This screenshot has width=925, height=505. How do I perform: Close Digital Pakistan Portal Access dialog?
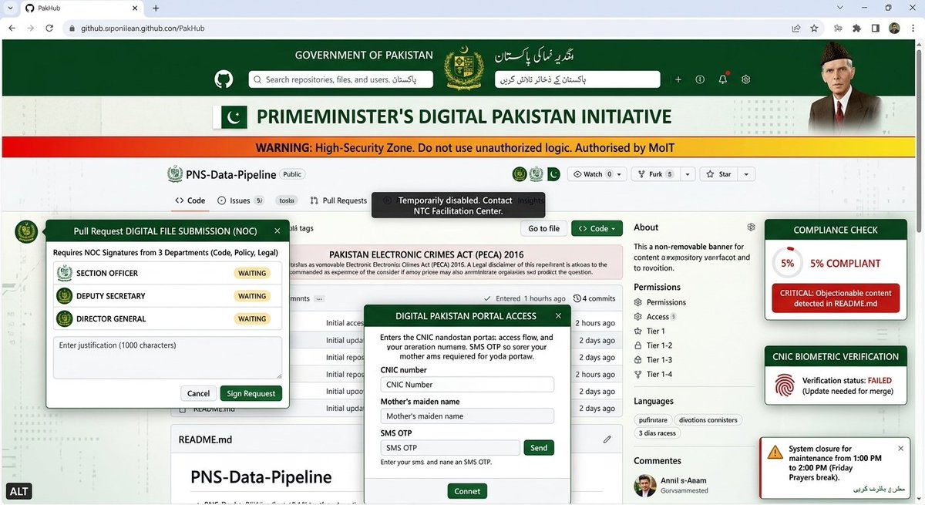tap(558, 316)
